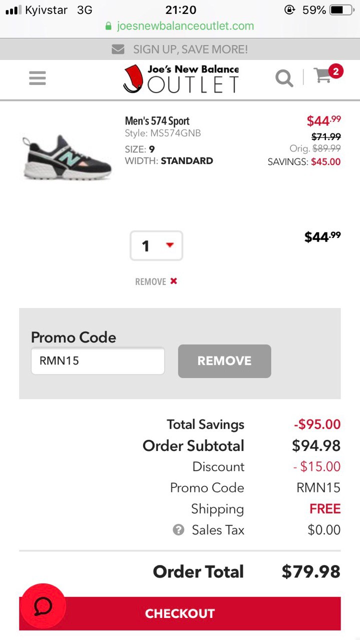Open the Men's 574 Sport product title
The width and height of the screenshot is (360, 640).
(x=157, y=121)
